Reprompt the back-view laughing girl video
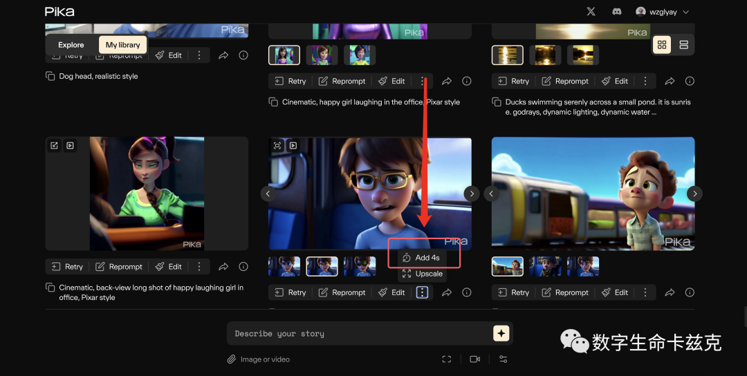747x376 pixels. (x=119, y=267)
